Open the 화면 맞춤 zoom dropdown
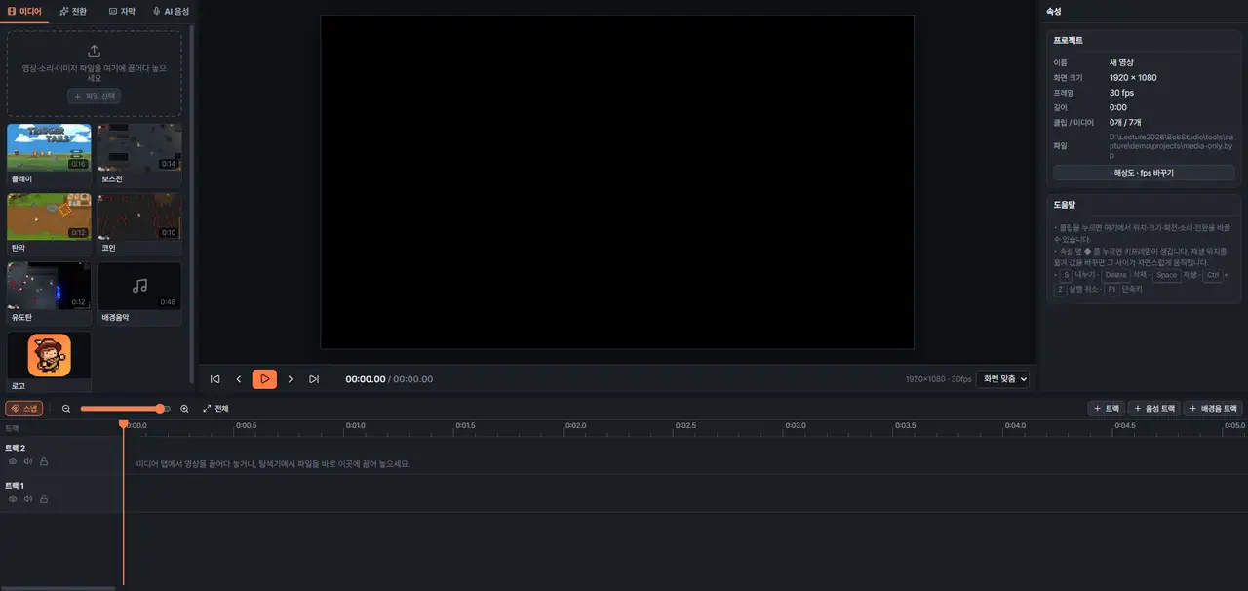This screenshot has height=591, width=1248. click(1003, 379)
